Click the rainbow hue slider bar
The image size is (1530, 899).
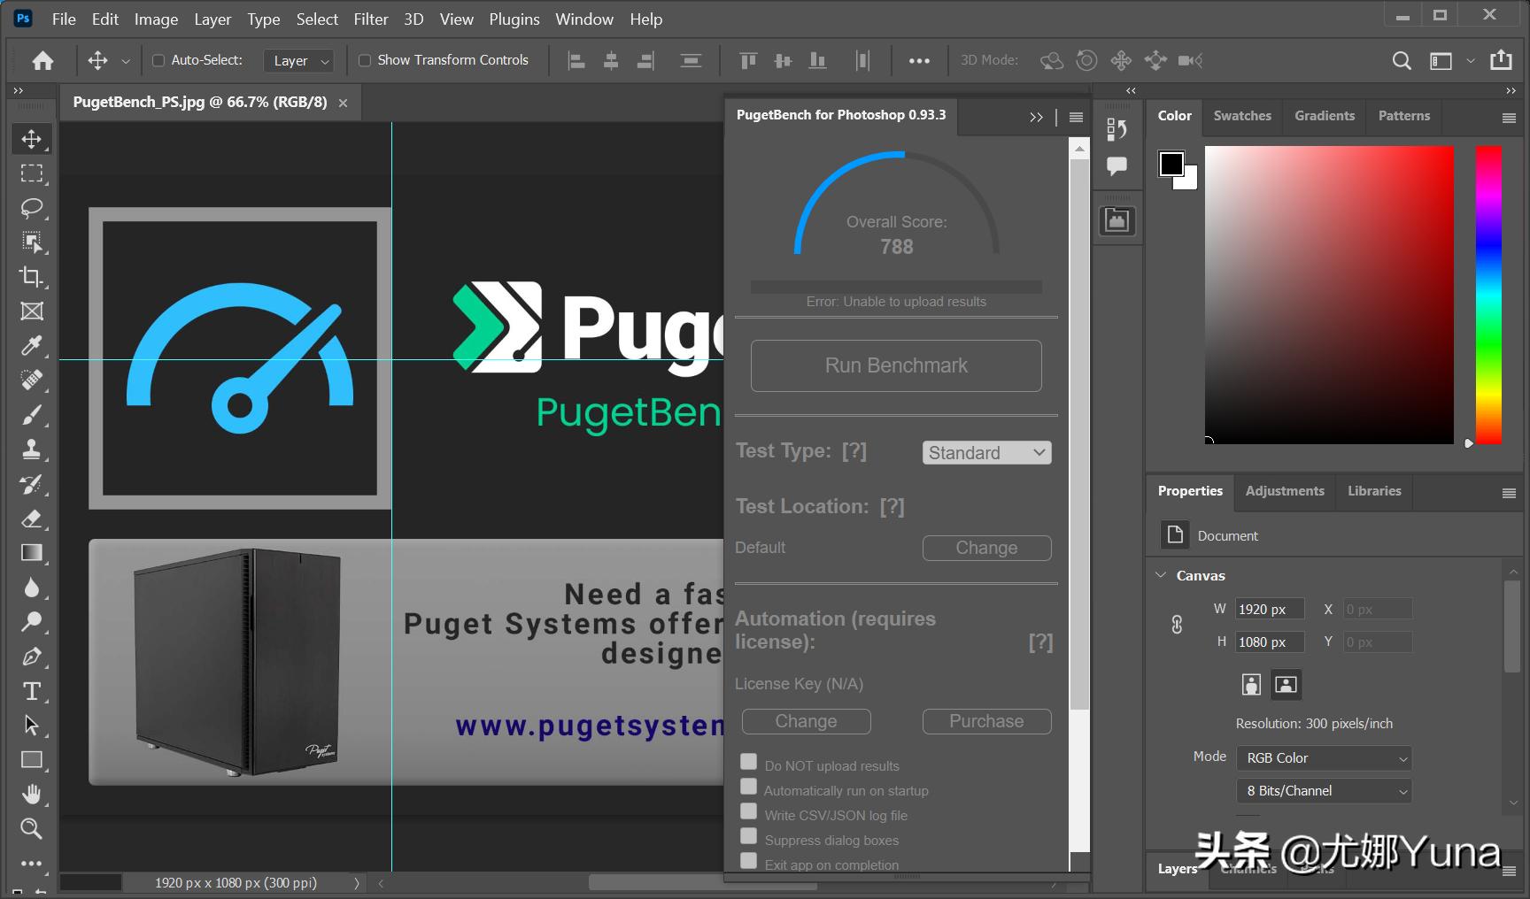coord(1487,295)
